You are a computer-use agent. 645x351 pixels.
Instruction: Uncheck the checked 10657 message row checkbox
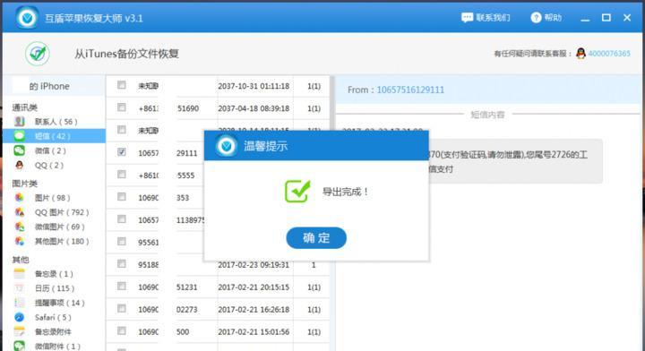coord(121,151)
